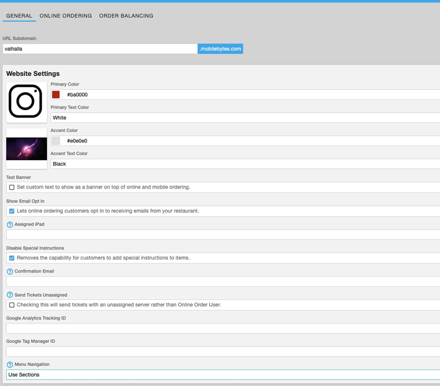Image resolution: width=440 pixels, height=386 pixels.
Task: Select the General tab
Action: click(19, 16)
